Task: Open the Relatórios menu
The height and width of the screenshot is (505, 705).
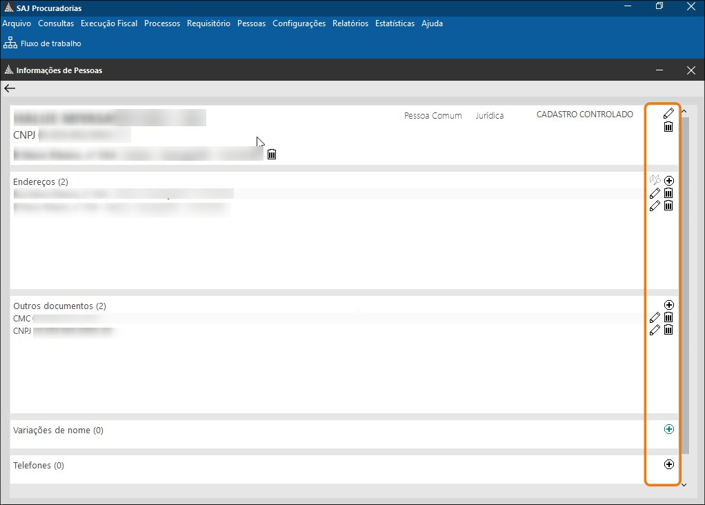Action: (350, 23)
